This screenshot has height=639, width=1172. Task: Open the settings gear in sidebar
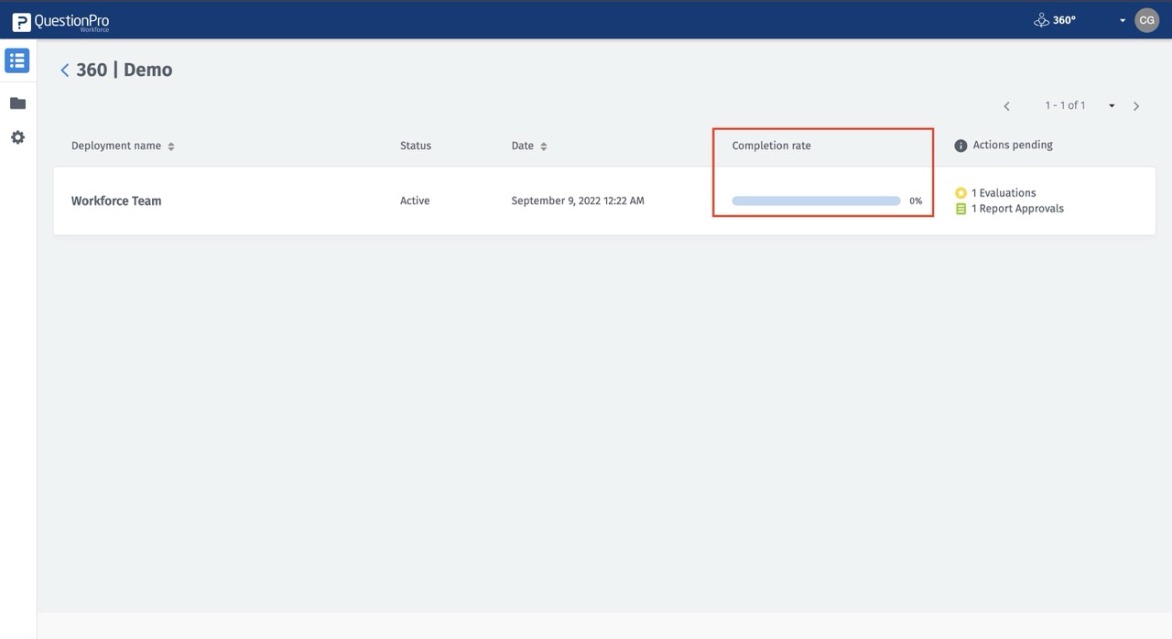[17, 137]
